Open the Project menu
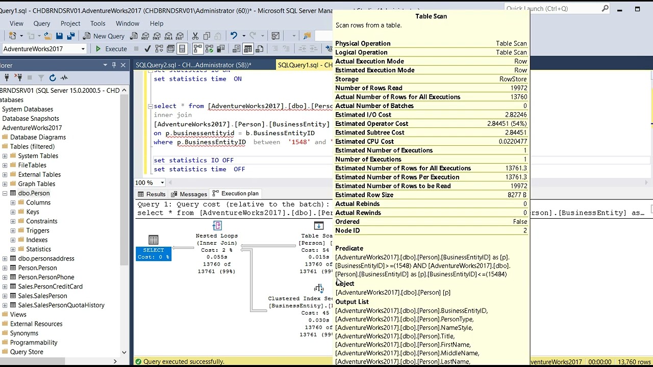Viewport: 653px width, 367px height. click(70, 23)
